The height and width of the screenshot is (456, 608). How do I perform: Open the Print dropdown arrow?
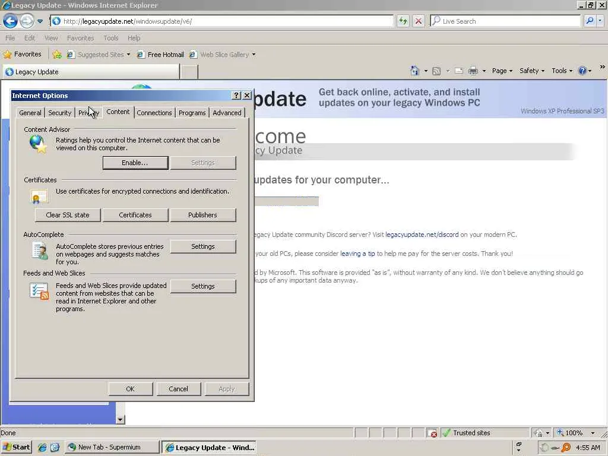[484, 71]
